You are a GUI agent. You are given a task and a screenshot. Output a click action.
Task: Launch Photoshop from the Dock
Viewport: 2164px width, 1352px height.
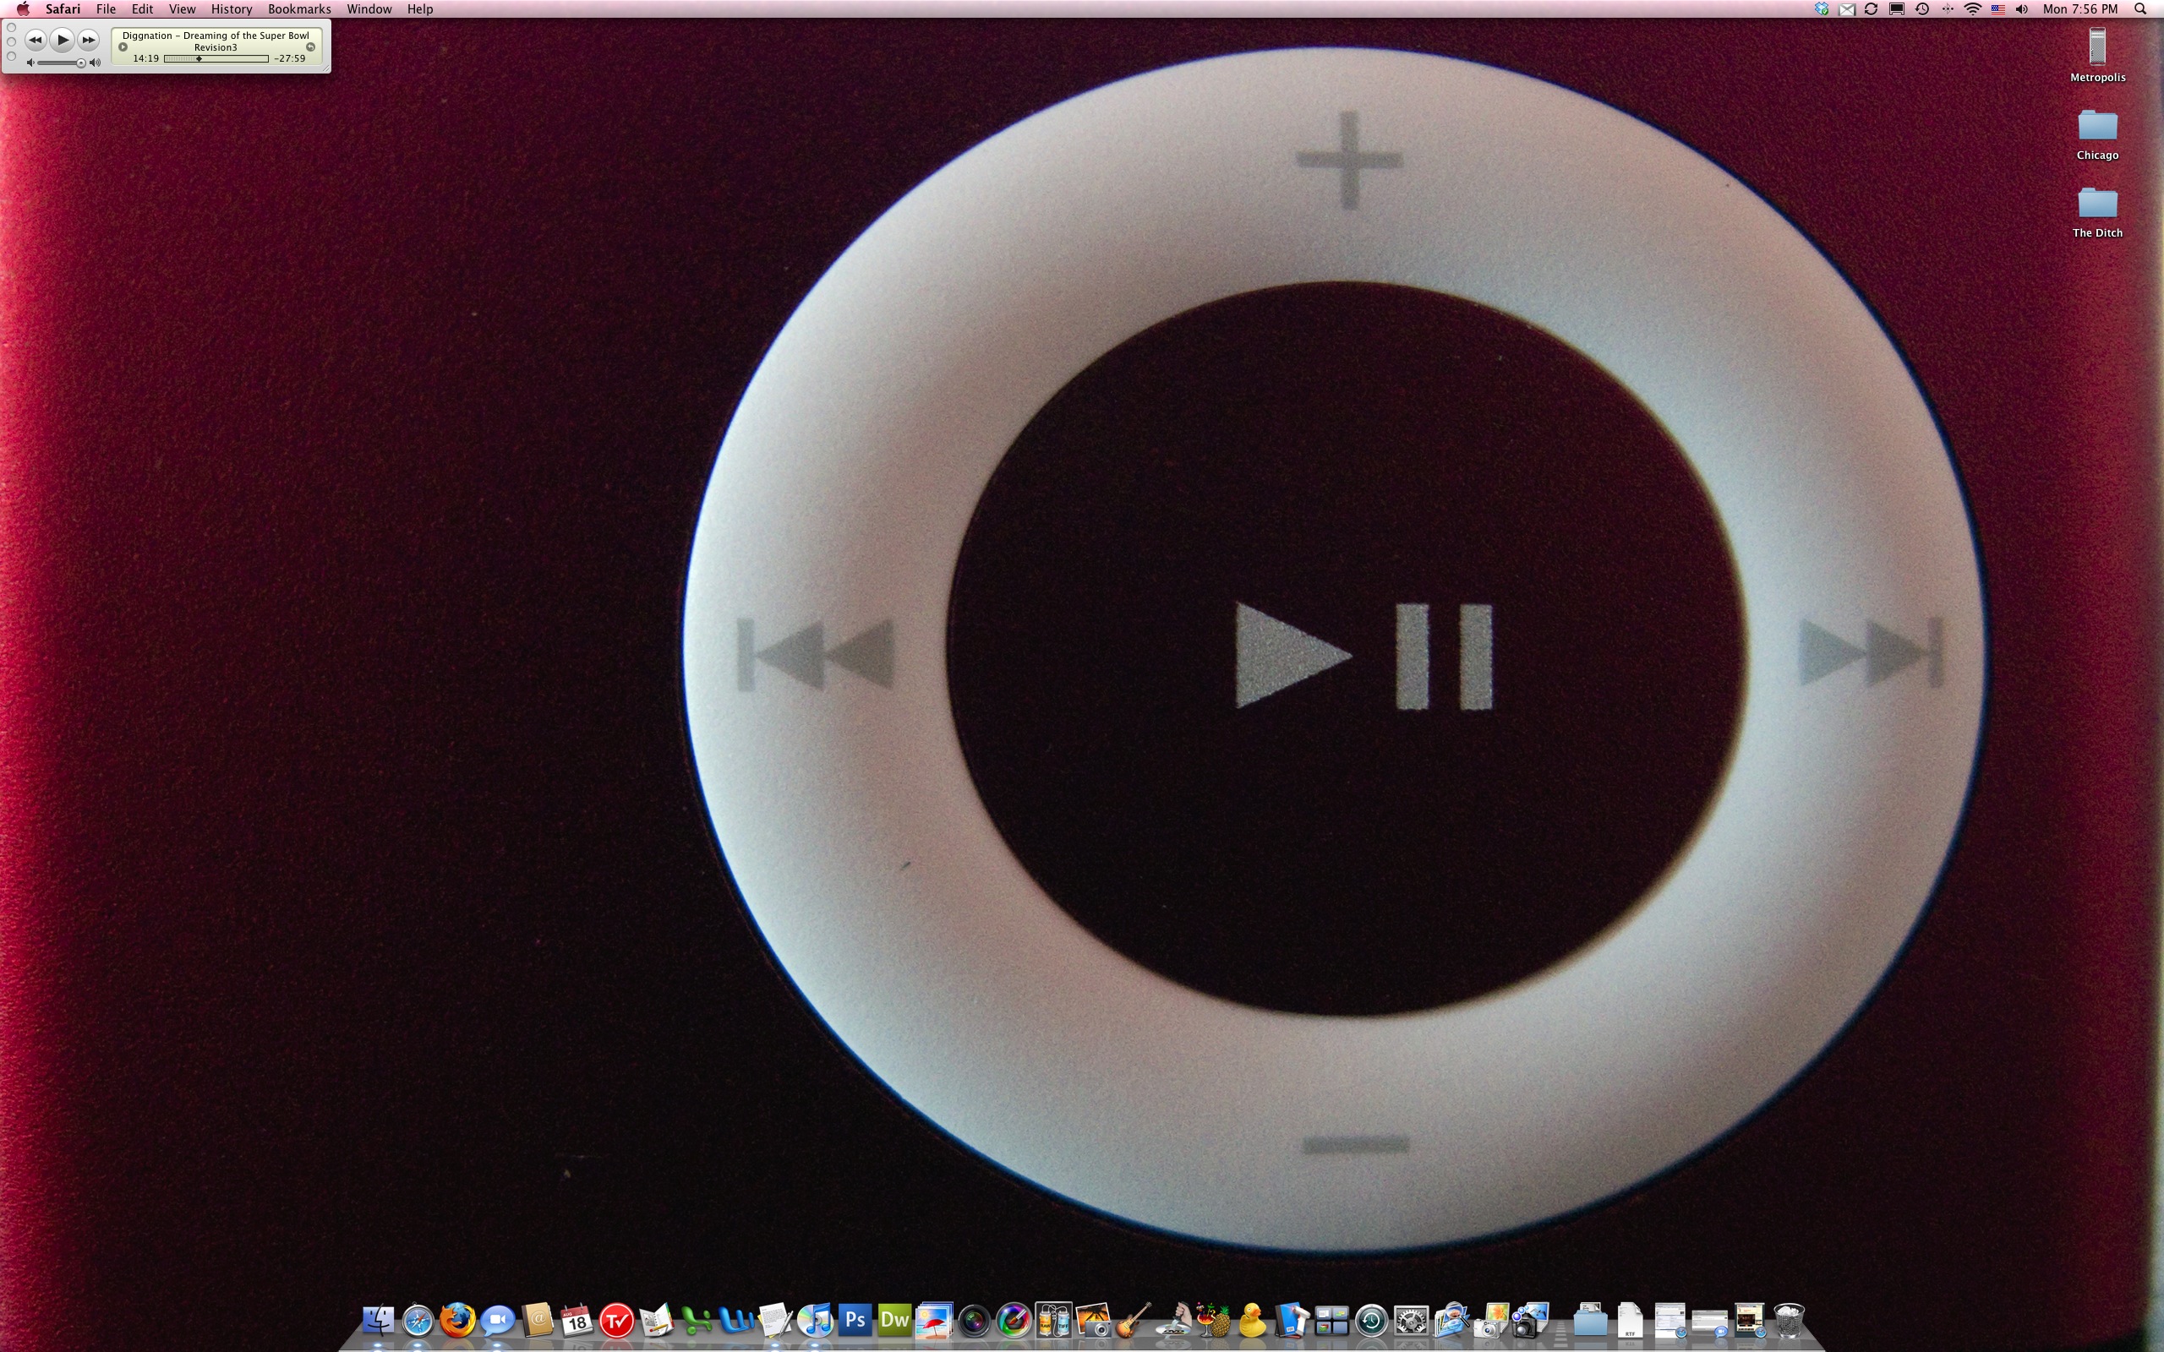(x=854, y=1320)
